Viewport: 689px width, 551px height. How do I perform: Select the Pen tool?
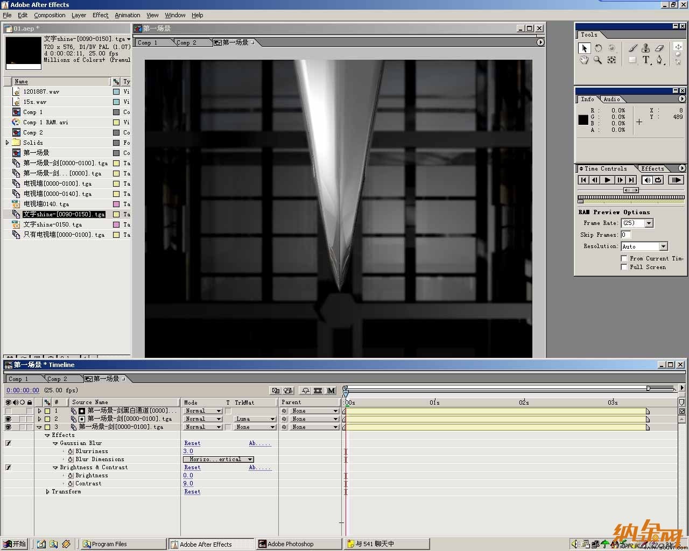tap(659, 60)
